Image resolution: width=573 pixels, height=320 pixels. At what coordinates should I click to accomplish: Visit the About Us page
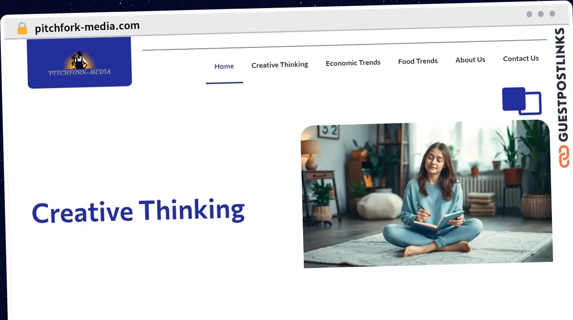point(470,60)
